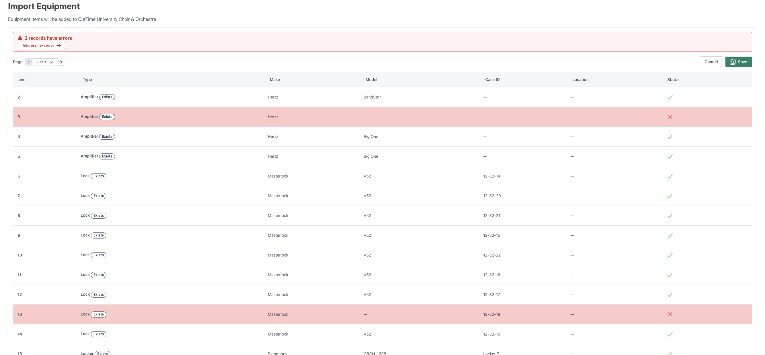The height and width of the screenshot is (355, 765).
Task: Open the '1 of 3' page dropdown
Action: [44, 62]
